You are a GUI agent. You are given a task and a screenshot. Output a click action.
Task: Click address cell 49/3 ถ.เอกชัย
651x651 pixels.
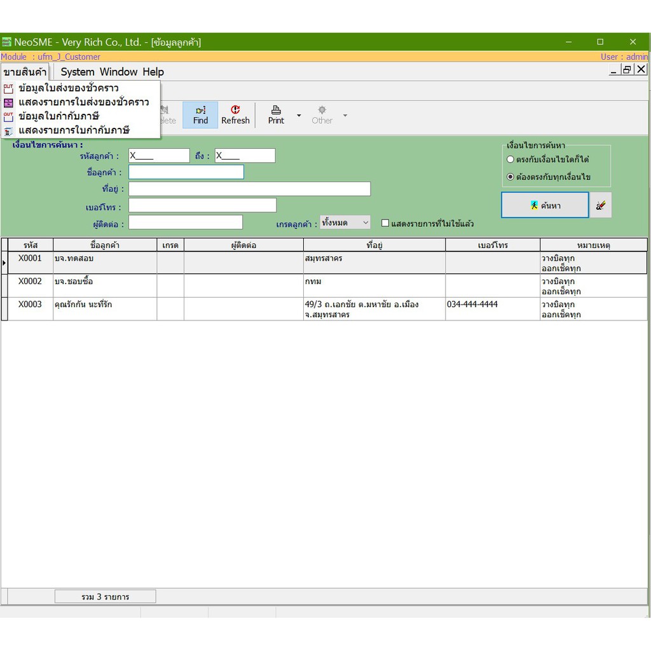374,308
